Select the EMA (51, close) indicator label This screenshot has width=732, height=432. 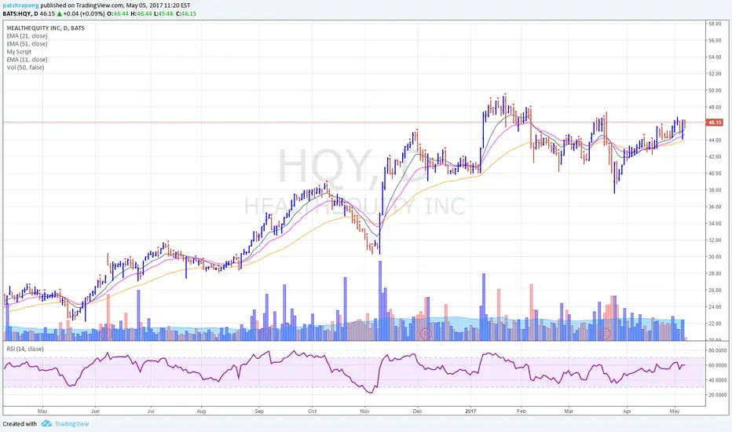27,44
